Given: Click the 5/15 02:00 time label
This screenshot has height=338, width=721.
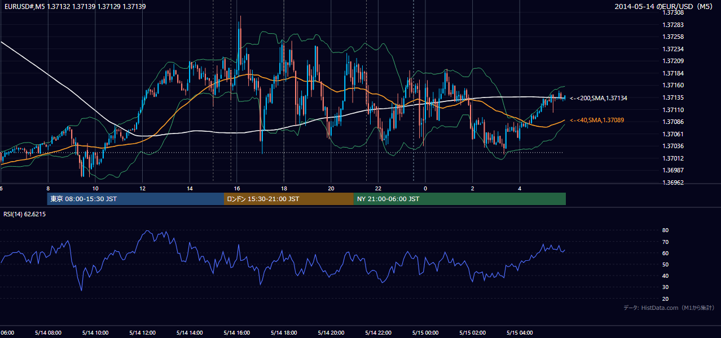Looking at the screenshot, I should click(472, 333).
